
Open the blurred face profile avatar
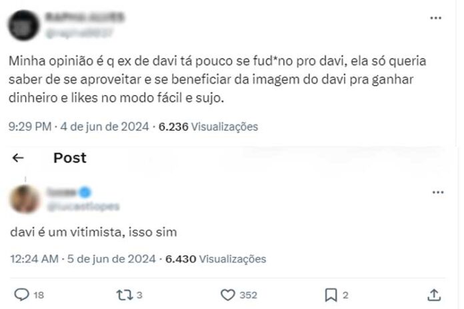(25, 199)
